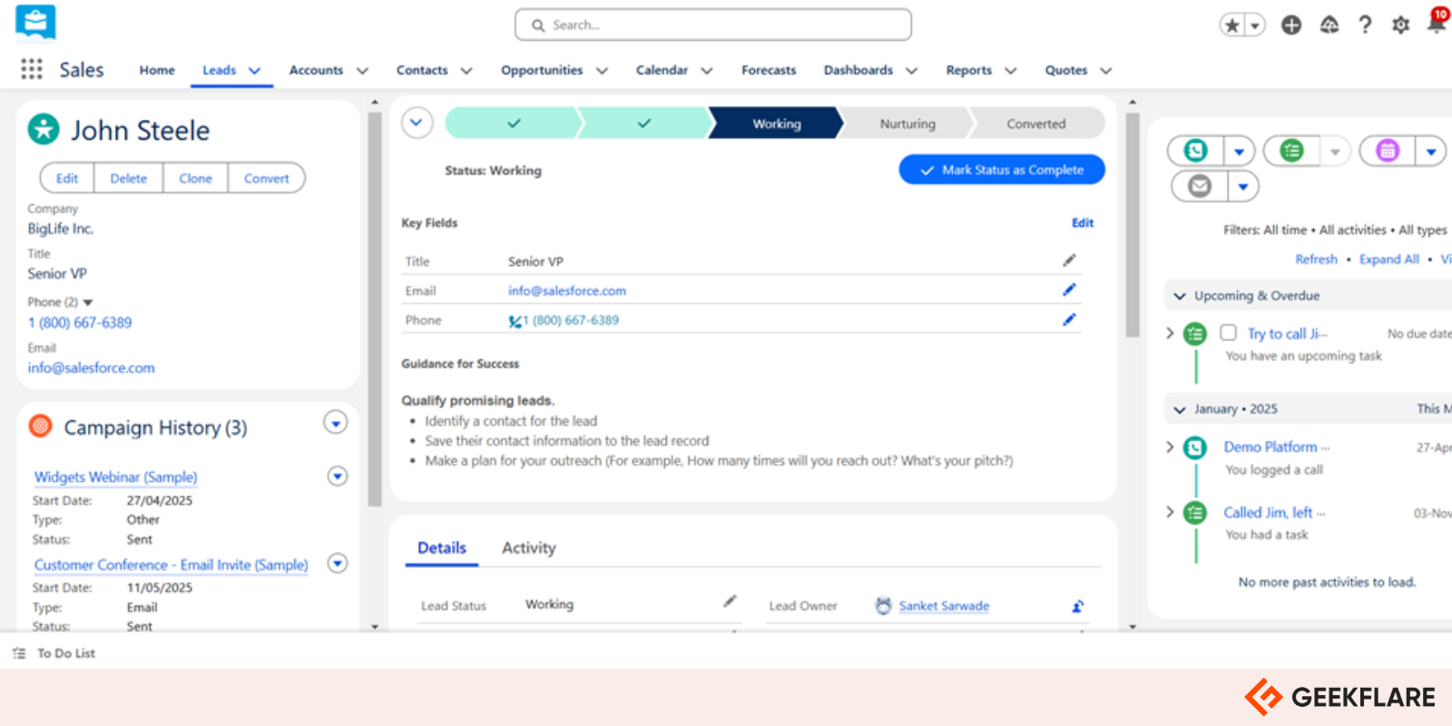Edit the Title field pencil icon

tap(1069, 260)
